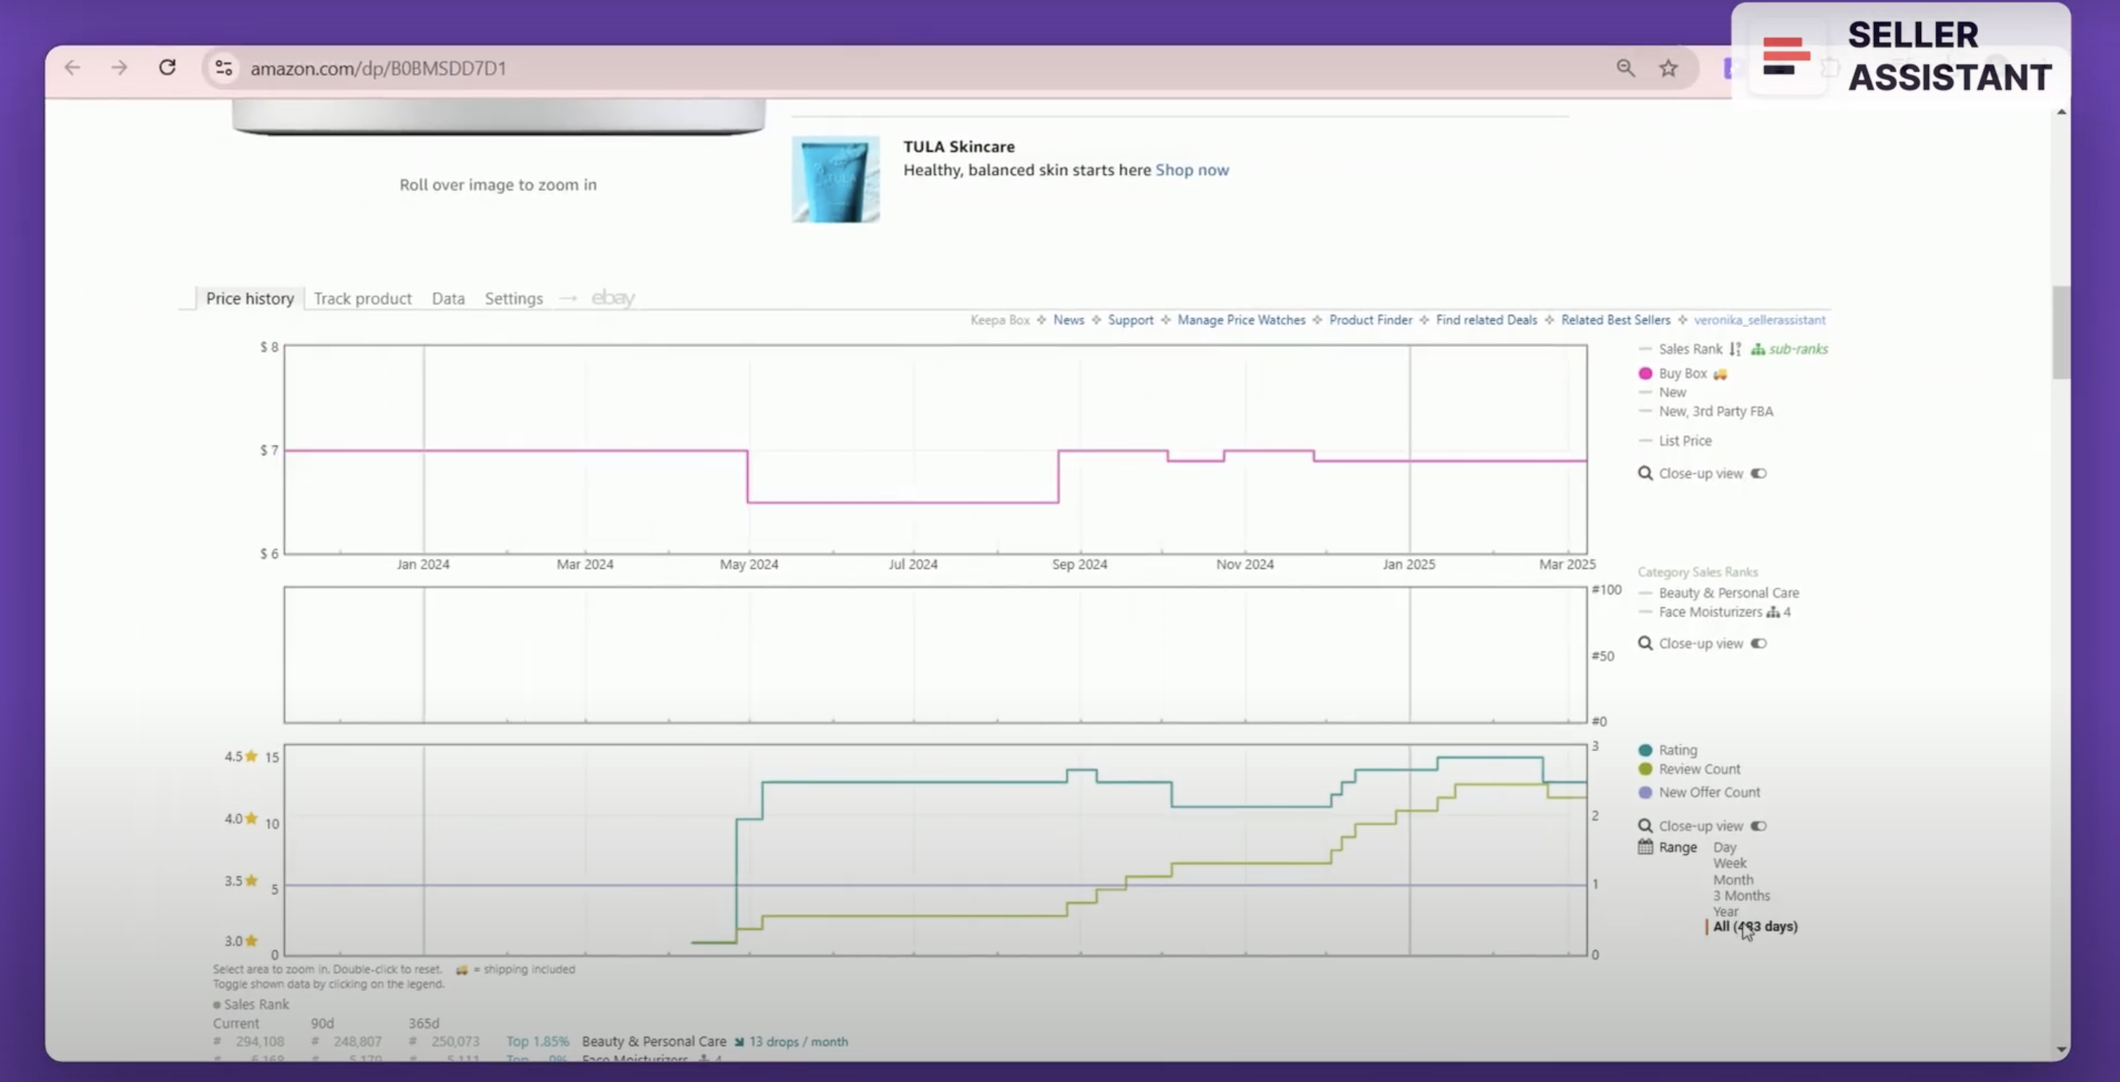2120x1082 pixels.
Task: Select the 3 Months range option
Action: pyautogui.click(x=1740, y=895)
